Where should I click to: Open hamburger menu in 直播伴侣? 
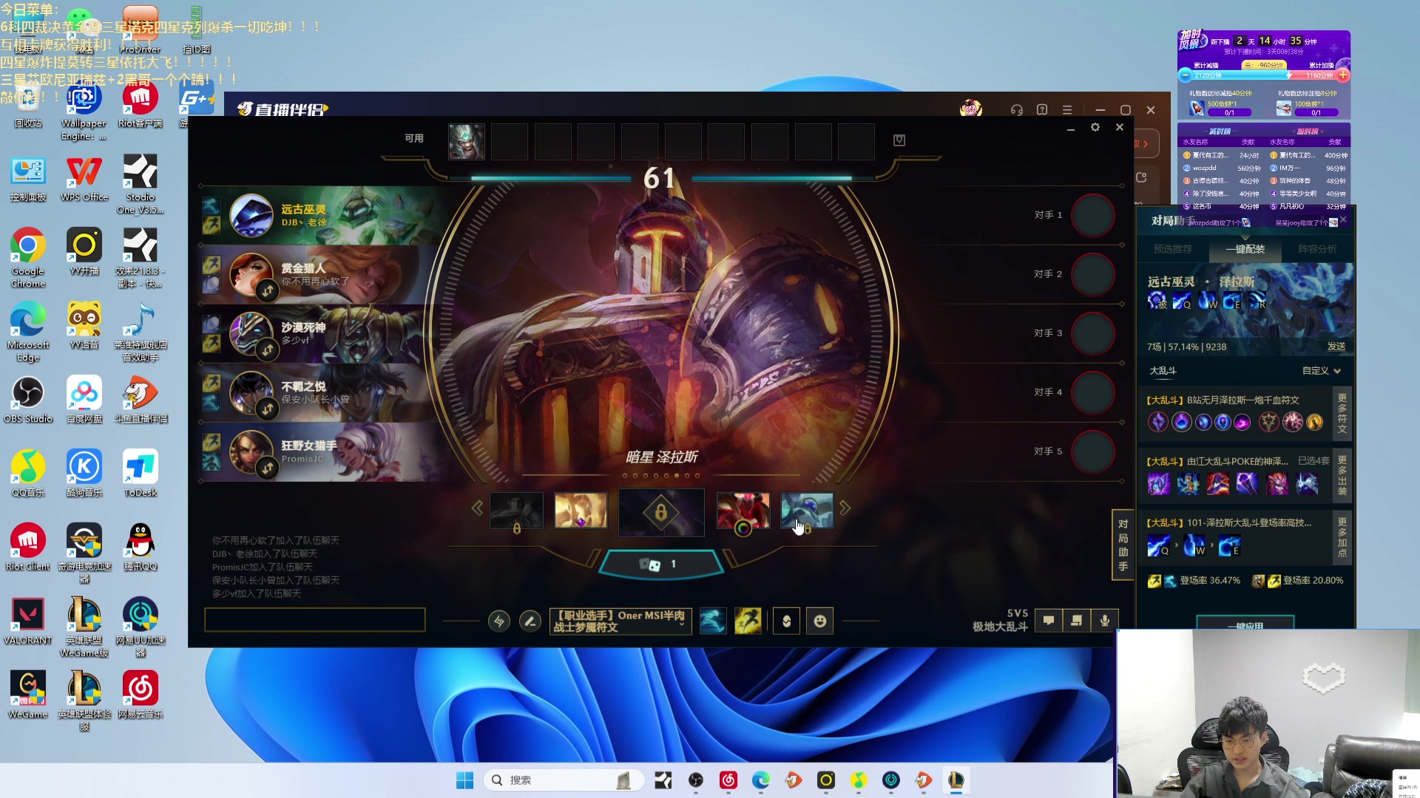[1067, 110]
